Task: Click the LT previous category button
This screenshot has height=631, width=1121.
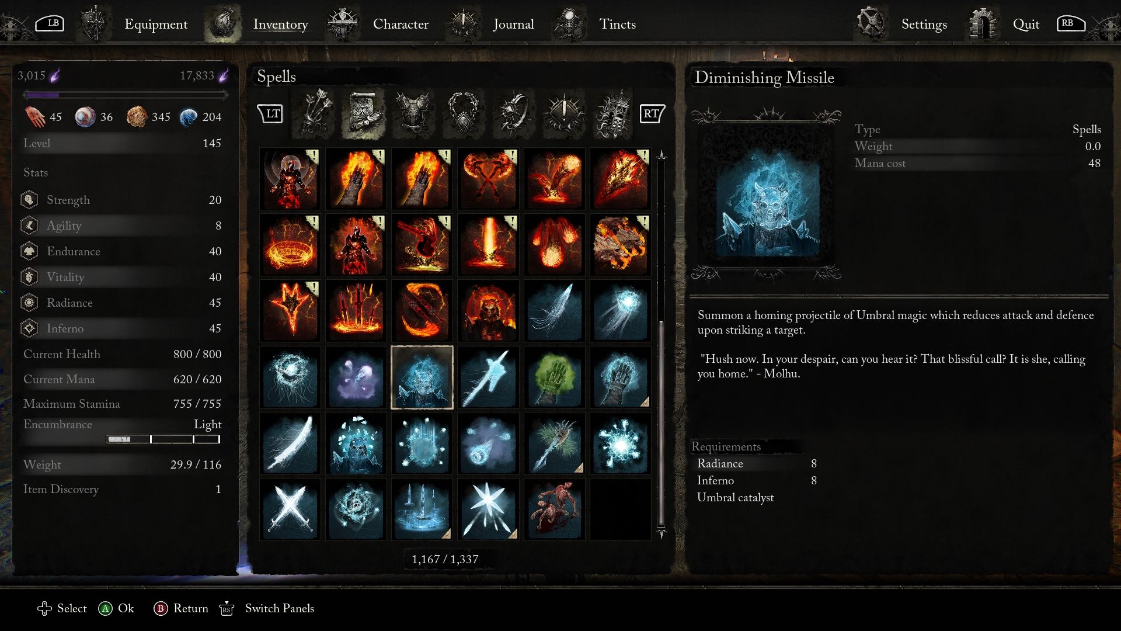Action: point(270,113)
